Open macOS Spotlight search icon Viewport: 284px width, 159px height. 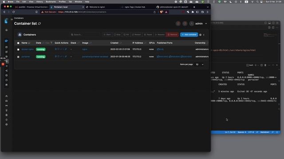tap(257, 2)
